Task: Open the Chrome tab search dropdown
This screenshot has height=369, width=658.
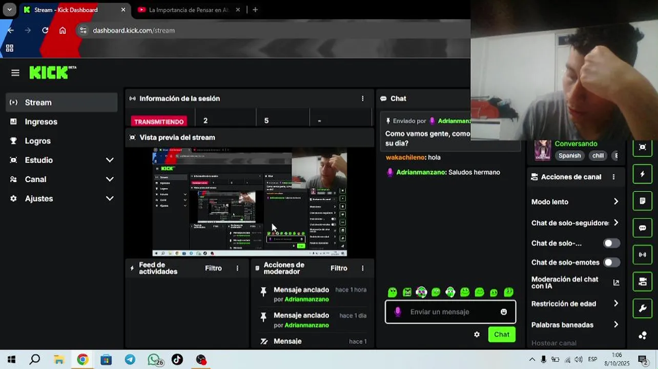Action: click(9, 10)
